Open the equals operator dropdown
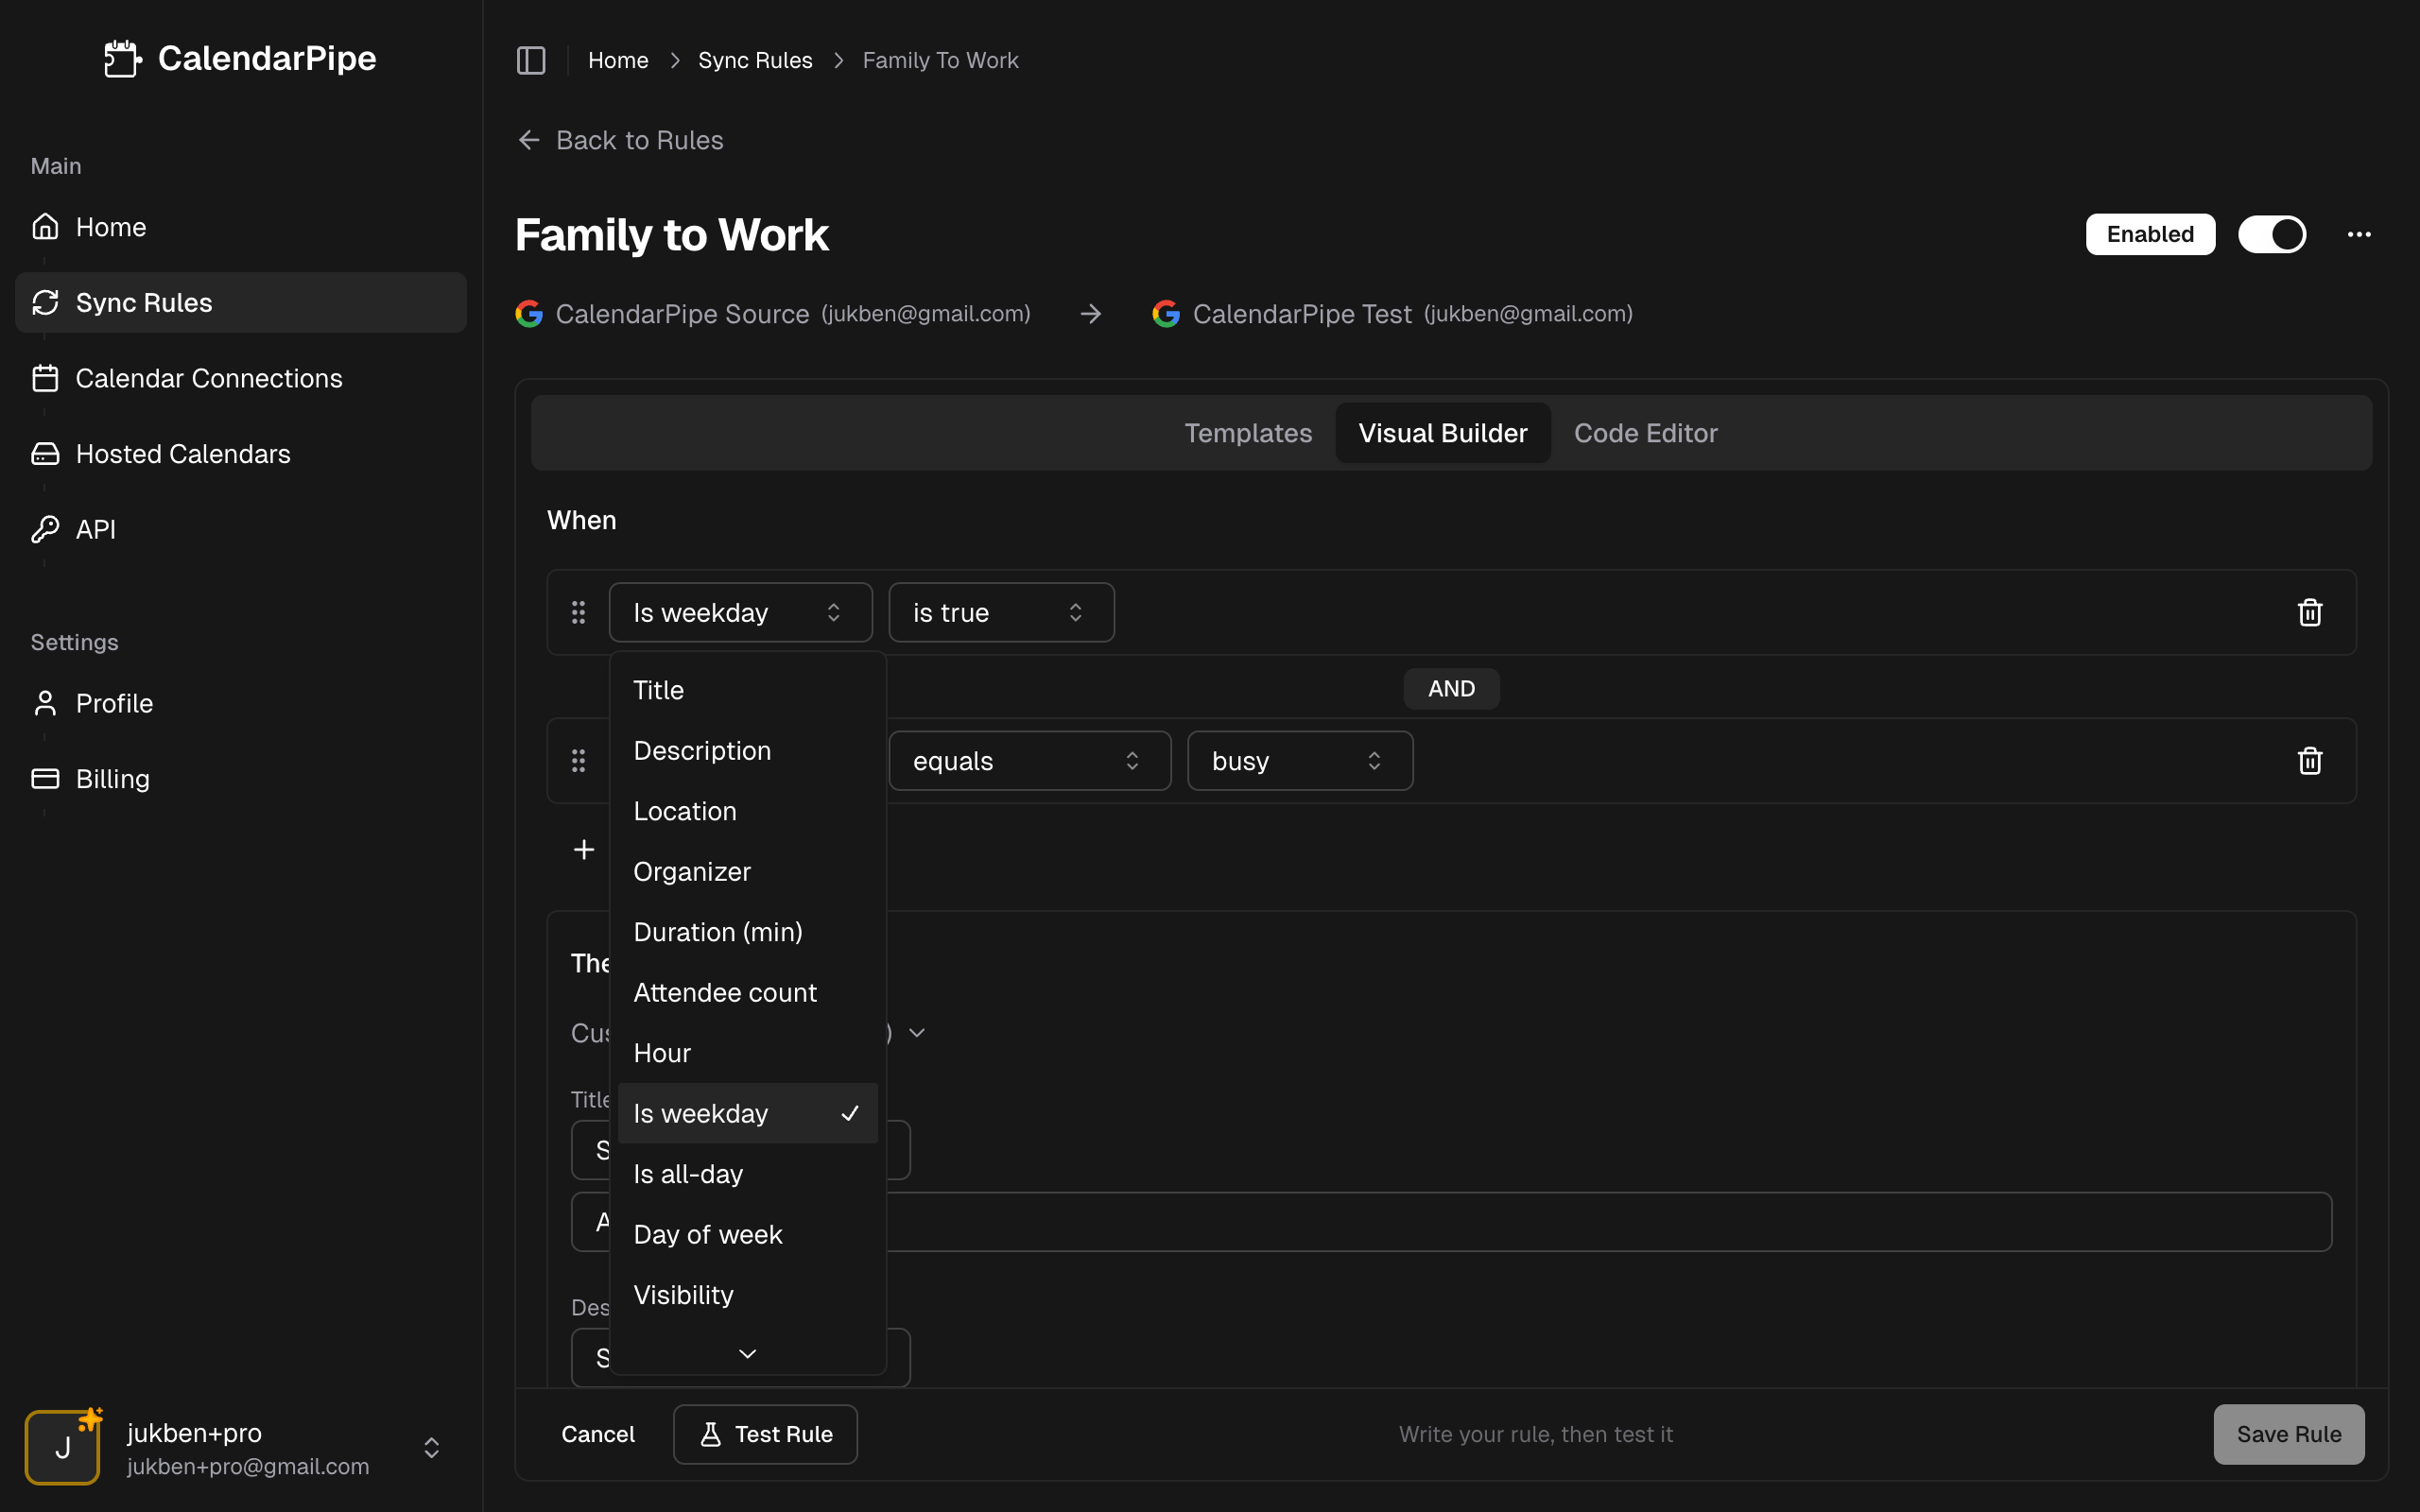This screenshot has height=1512, width=2420. [1029, 761]
